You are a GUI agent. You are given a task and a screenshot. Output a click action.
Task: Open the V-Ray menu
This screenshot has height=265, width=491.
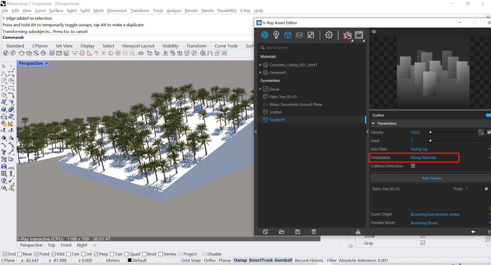245,10
